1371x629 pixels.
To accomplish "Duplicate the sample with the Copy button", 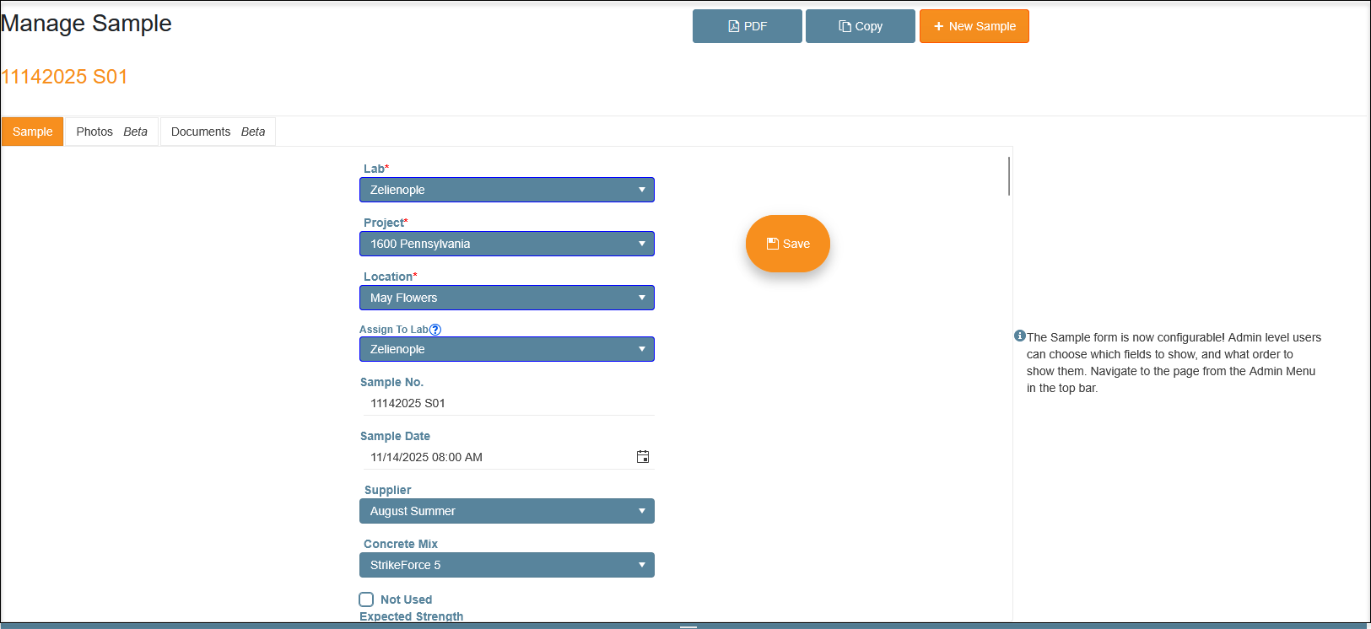I will (860, 26).
